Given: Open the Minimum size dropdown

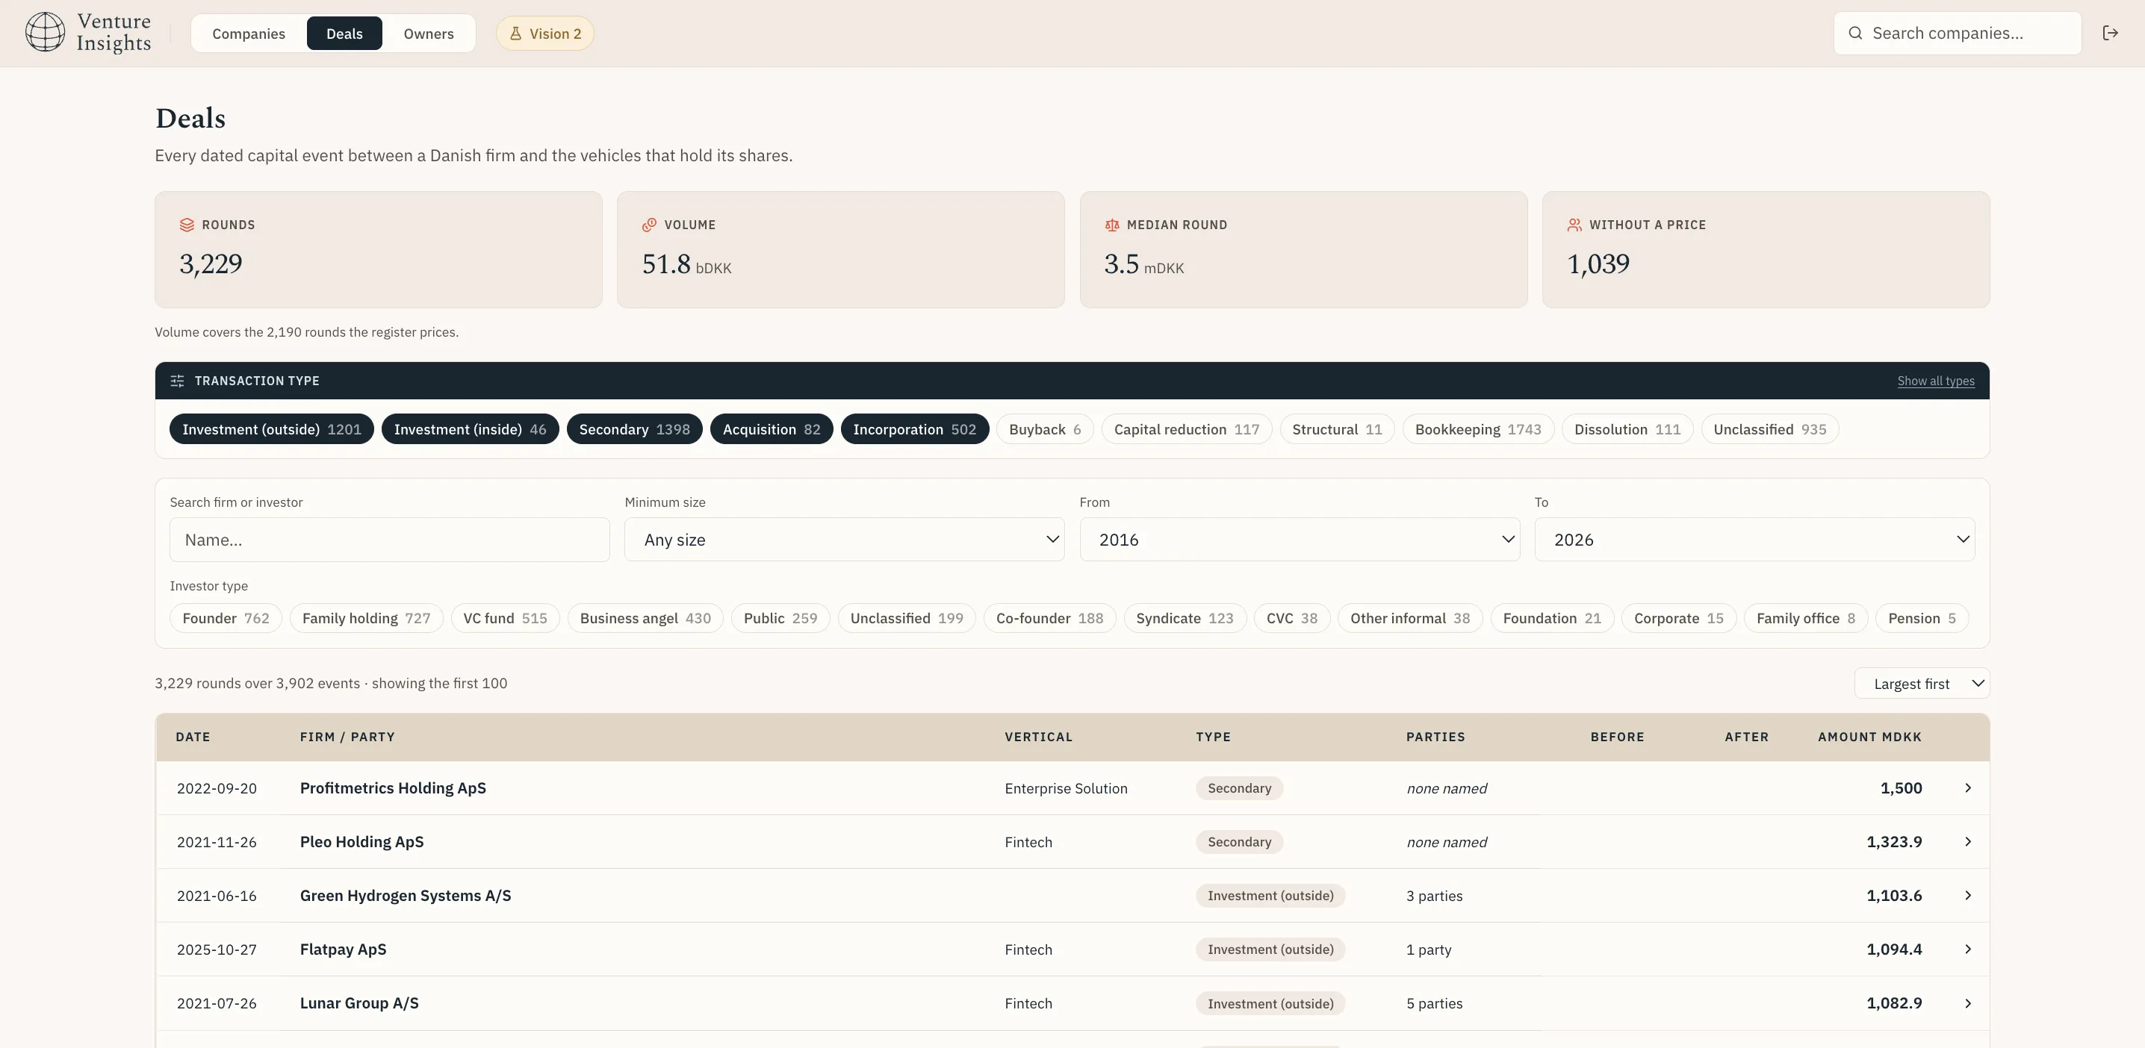Looking at the screenshot, I should [845, 540].
